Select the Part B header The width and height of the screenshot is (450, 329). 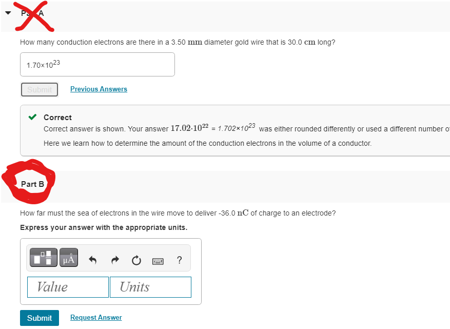32,184
